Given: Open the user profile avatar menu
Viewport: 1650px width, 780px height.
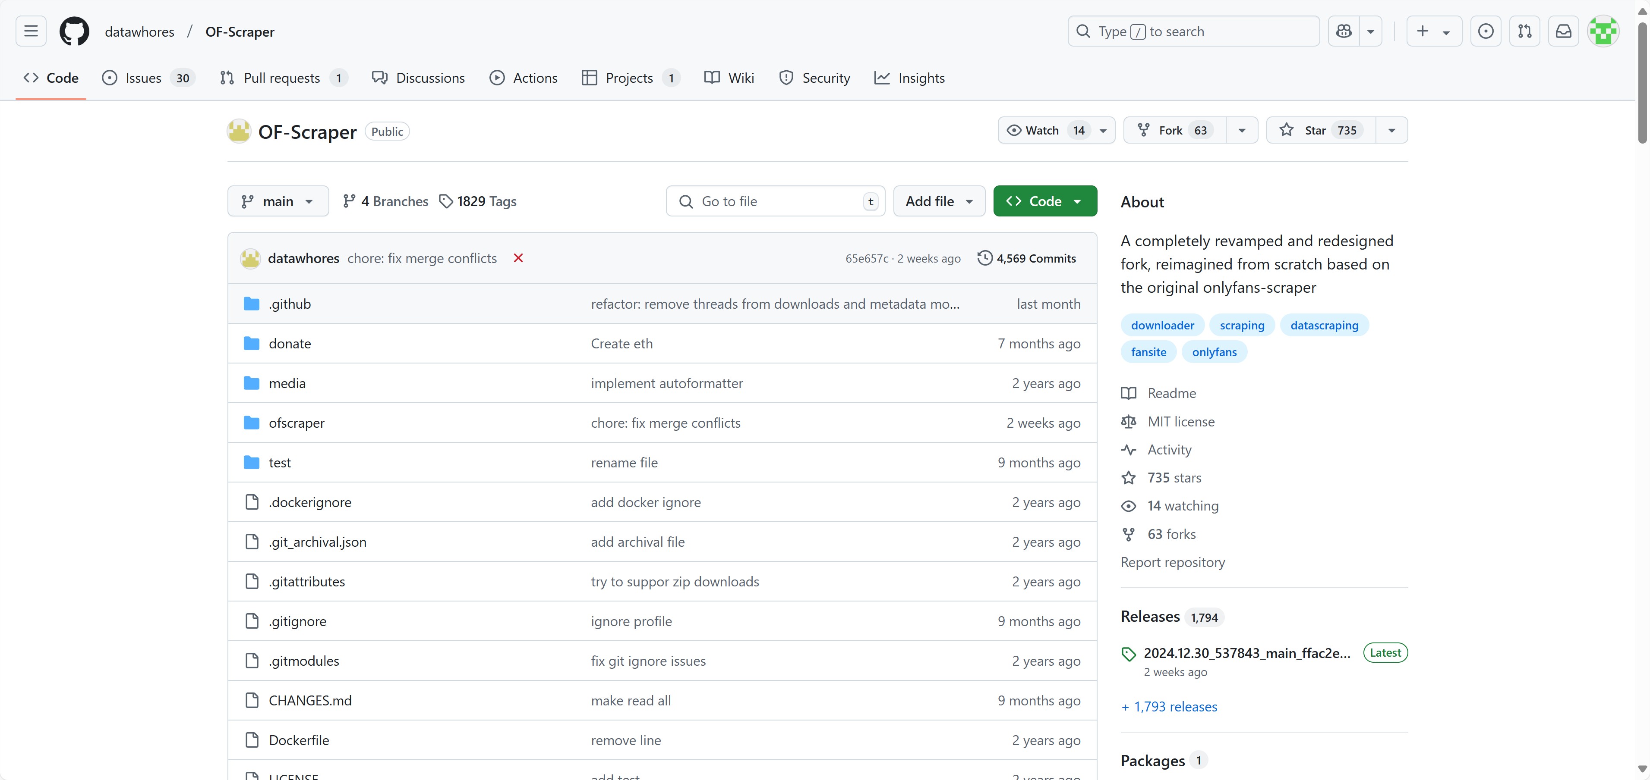Looking at the screenshot, I should coord(1603,31).
